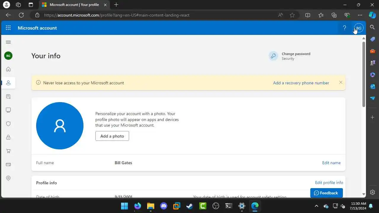
Task: Click the Edge sidebar search icon
Action: point(373,27)
